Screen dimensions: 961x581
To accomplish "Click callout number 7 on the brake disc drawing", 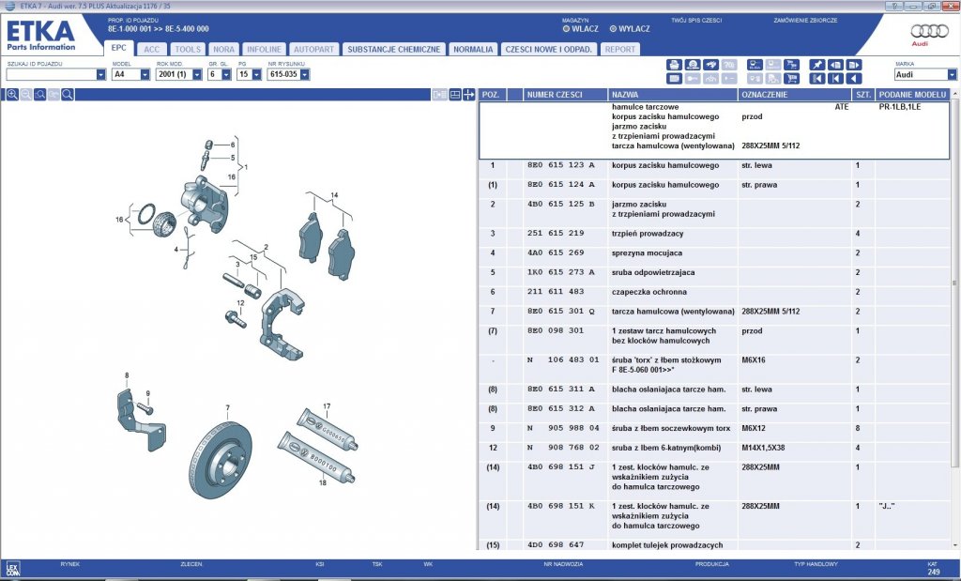I will (x=227, y=407).
